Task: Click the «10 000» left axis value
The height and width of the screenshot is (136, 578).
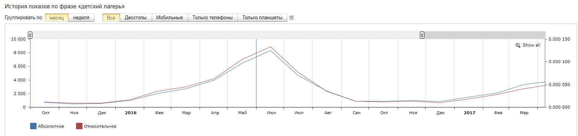Action: point(18,39)
